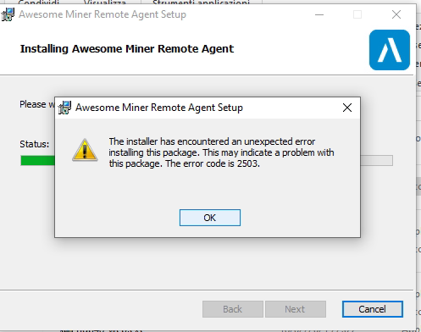This screenshot has height=332, width=421.
Task: Click the Installing Awesome Miner Remote Agent heading
Action: [x=127, y=49]
